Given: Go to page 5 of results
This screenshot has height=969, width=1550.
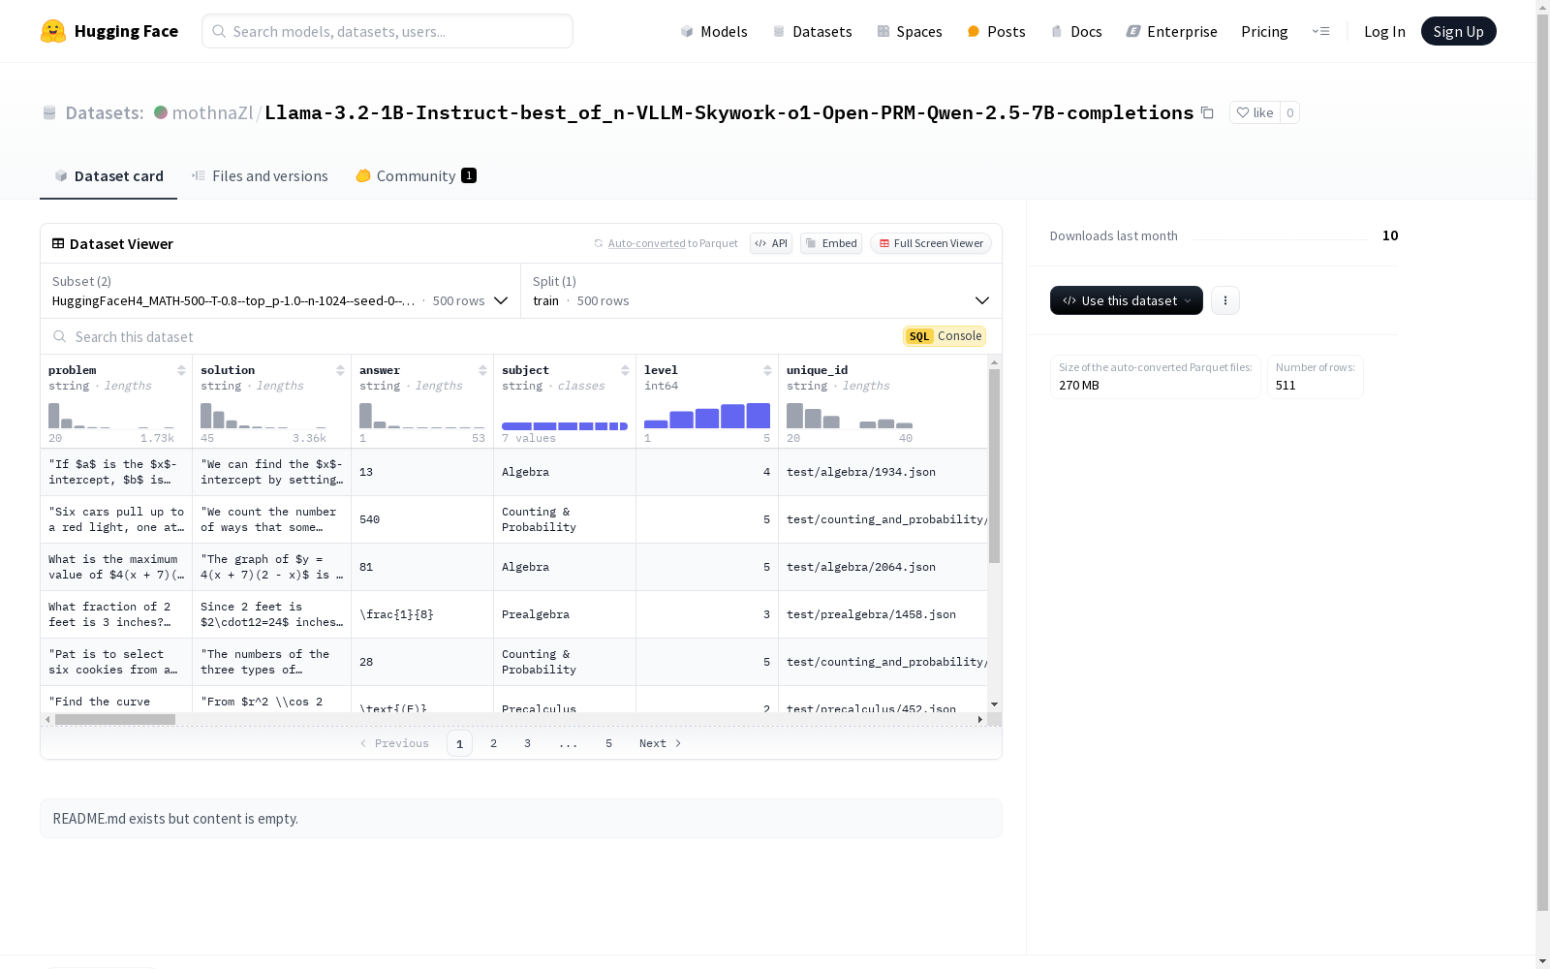Looking at the screenshot, I should coord(608,743).
